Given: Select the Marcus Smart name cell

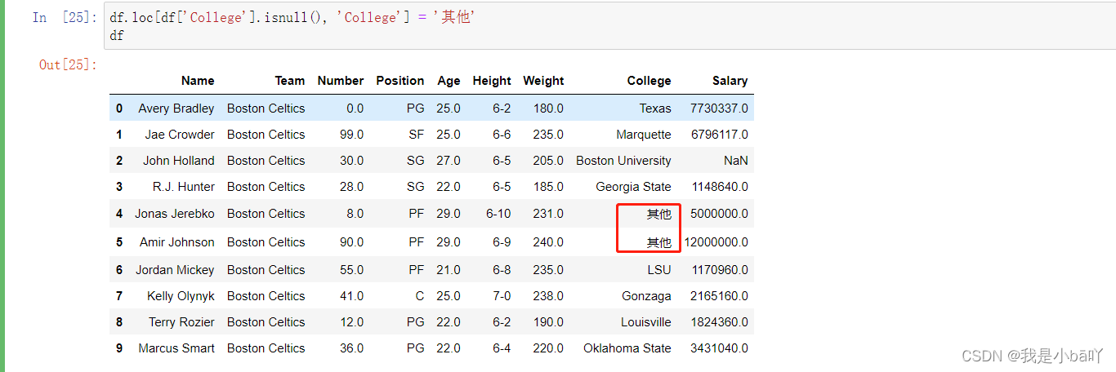Looking at the screenshot, I should (x=176, y=348).
